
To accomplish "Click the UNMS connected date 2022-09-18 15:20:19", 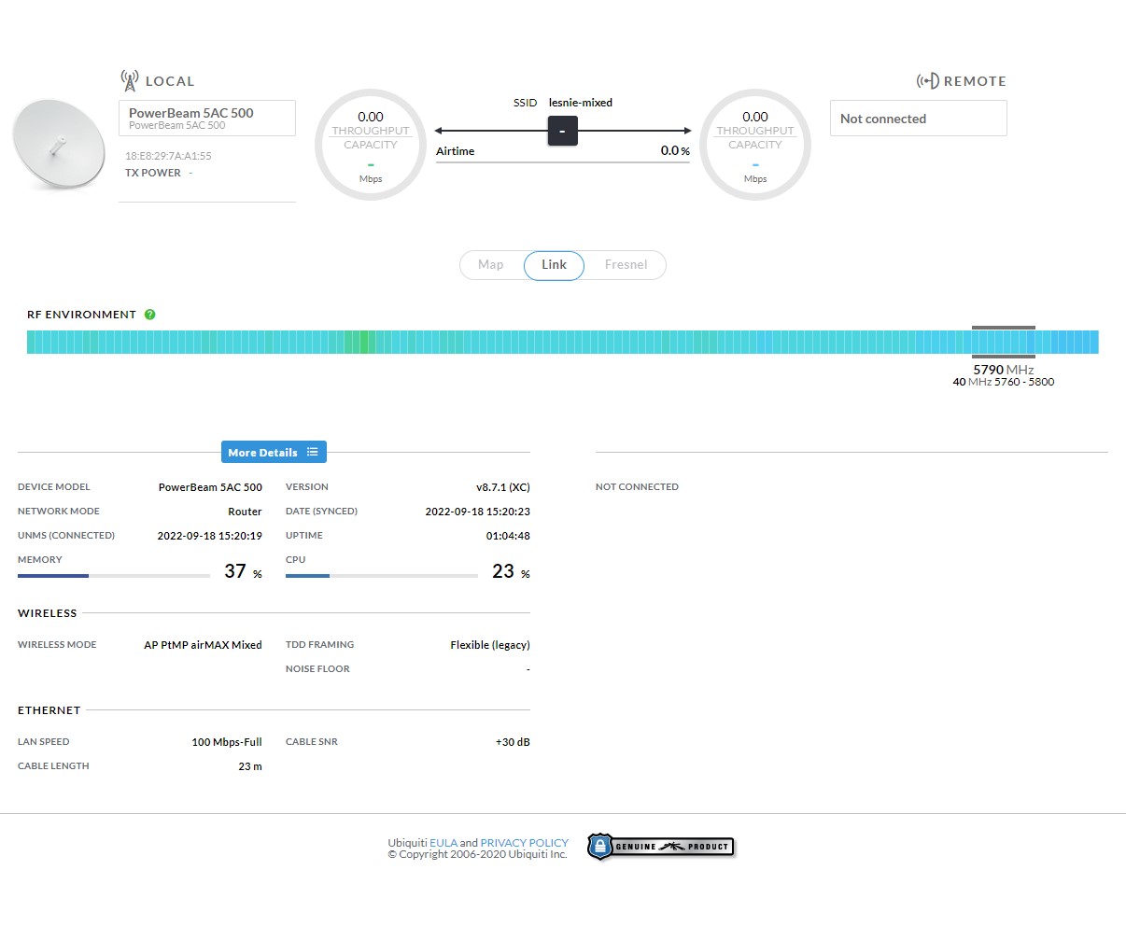I will point(209,536).
